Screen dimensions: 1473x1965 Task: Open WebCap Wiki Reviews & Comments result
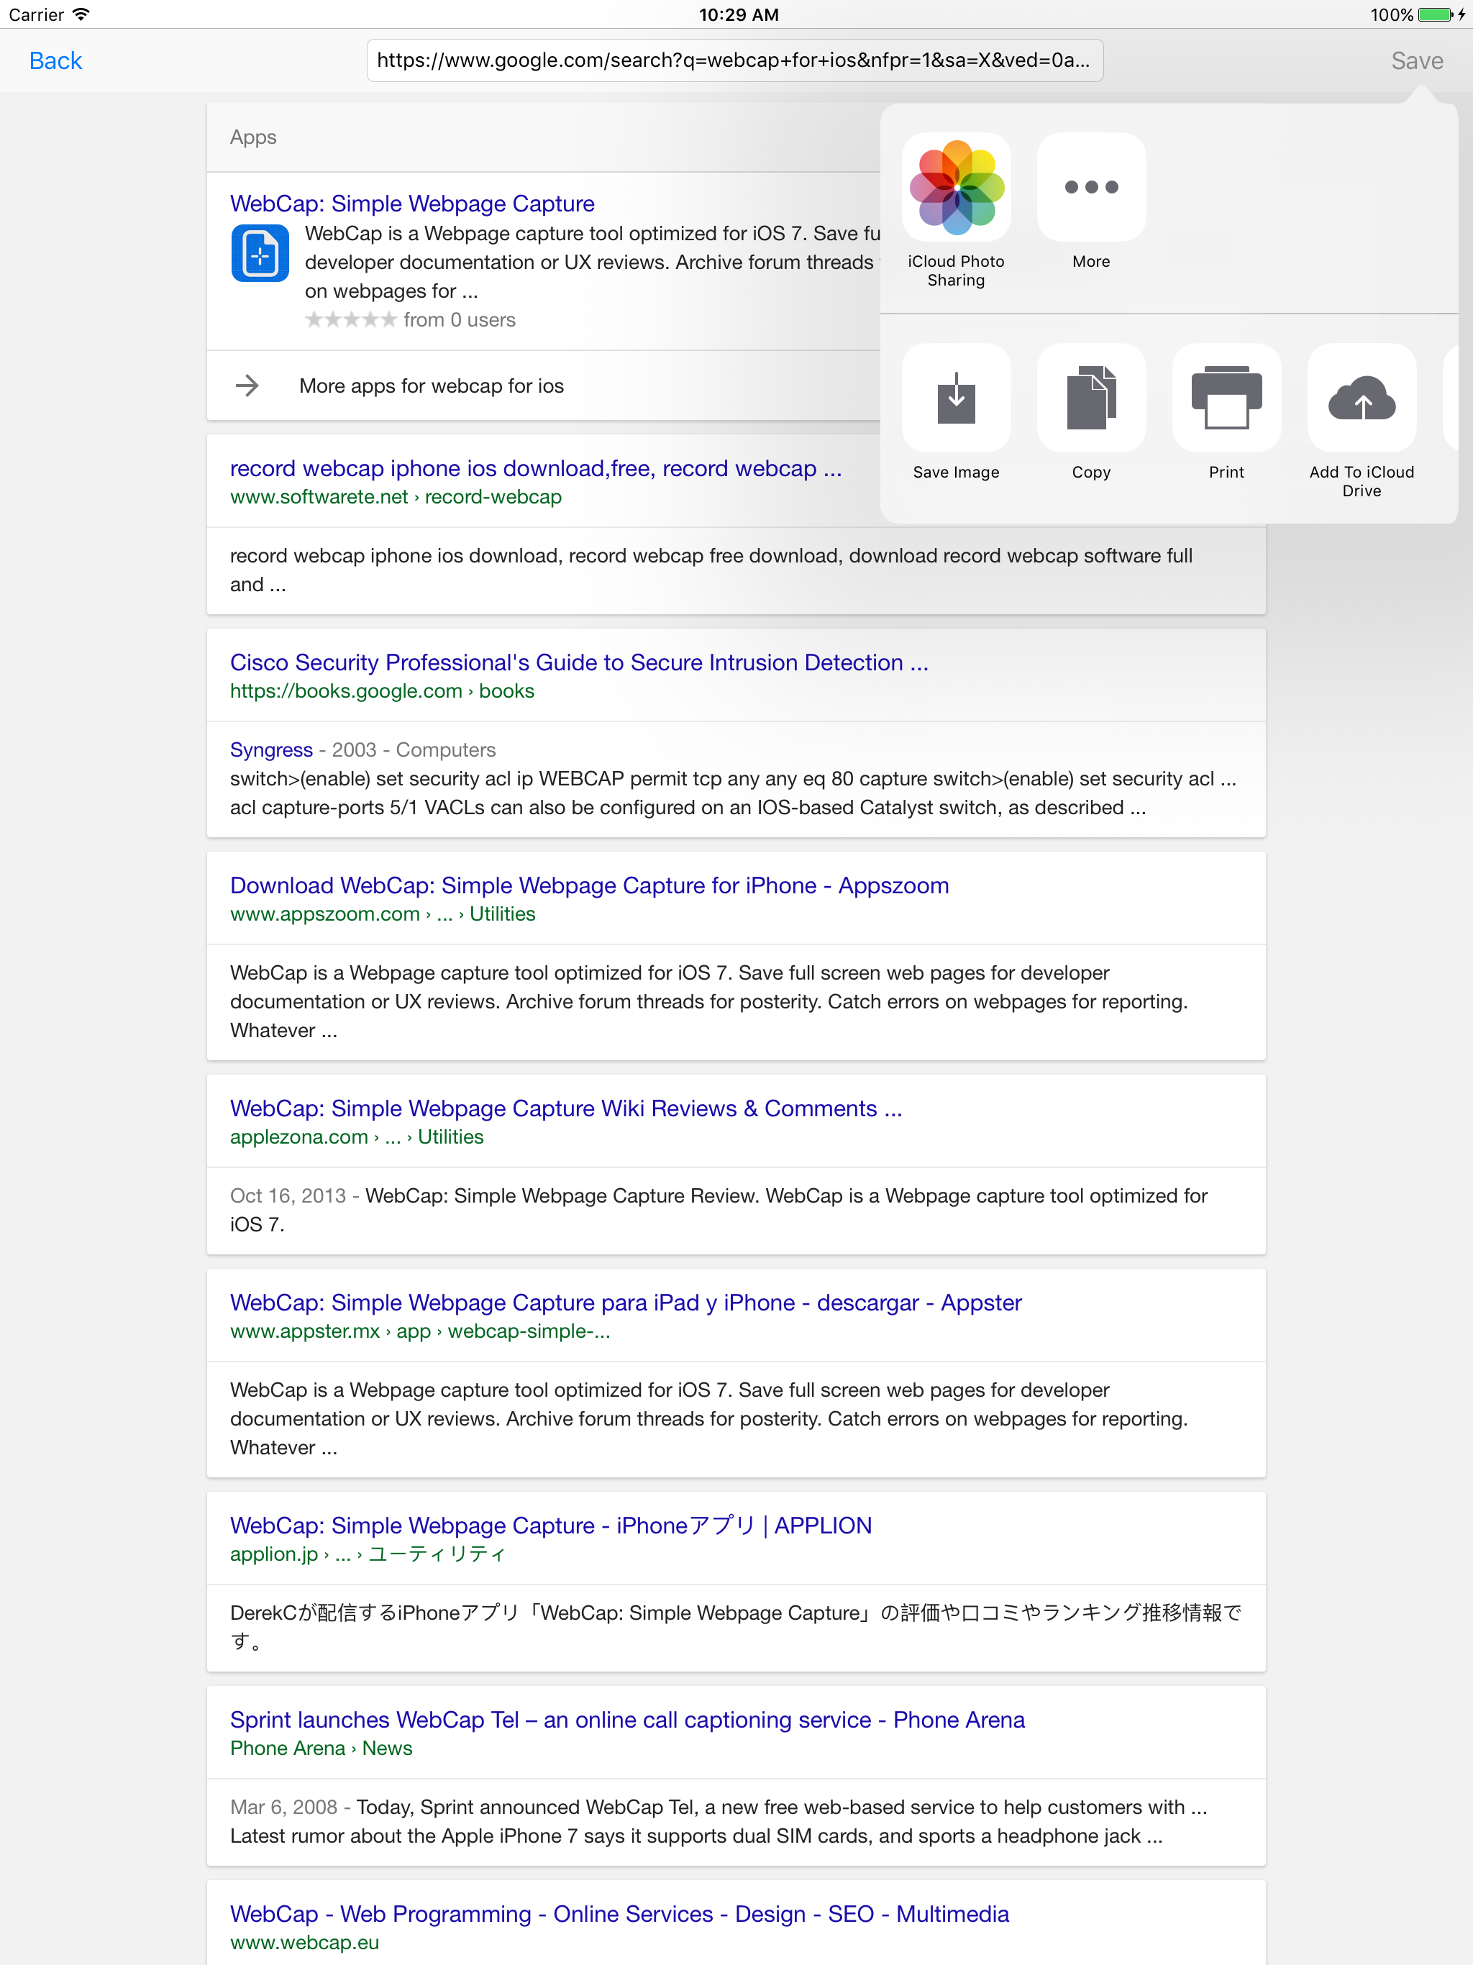pos(566,1108)
